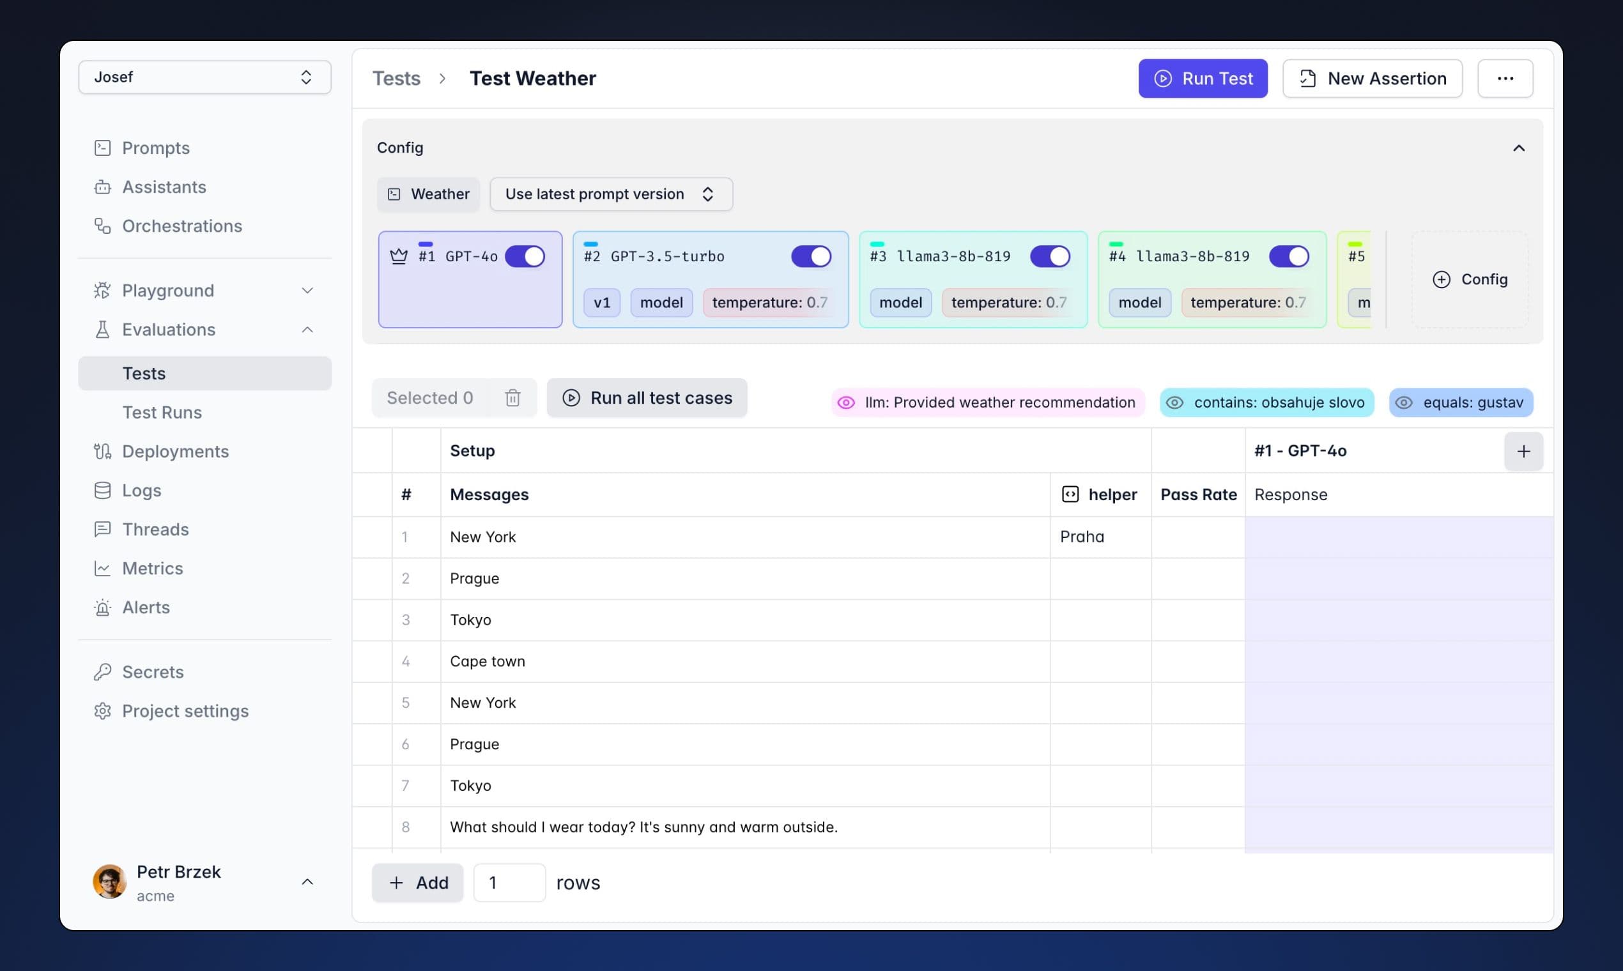Click the Tests menu item in breadcrumb
This screenshot has width=1623, height=971.
pos(397,77)
